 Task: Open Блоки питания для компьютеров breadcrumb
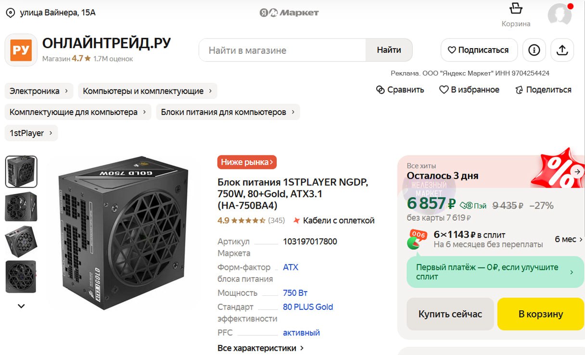pyautogui.click(x=228, y=112)
